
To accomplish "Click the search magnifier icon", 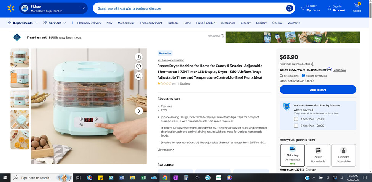I will tap(290, 8).
